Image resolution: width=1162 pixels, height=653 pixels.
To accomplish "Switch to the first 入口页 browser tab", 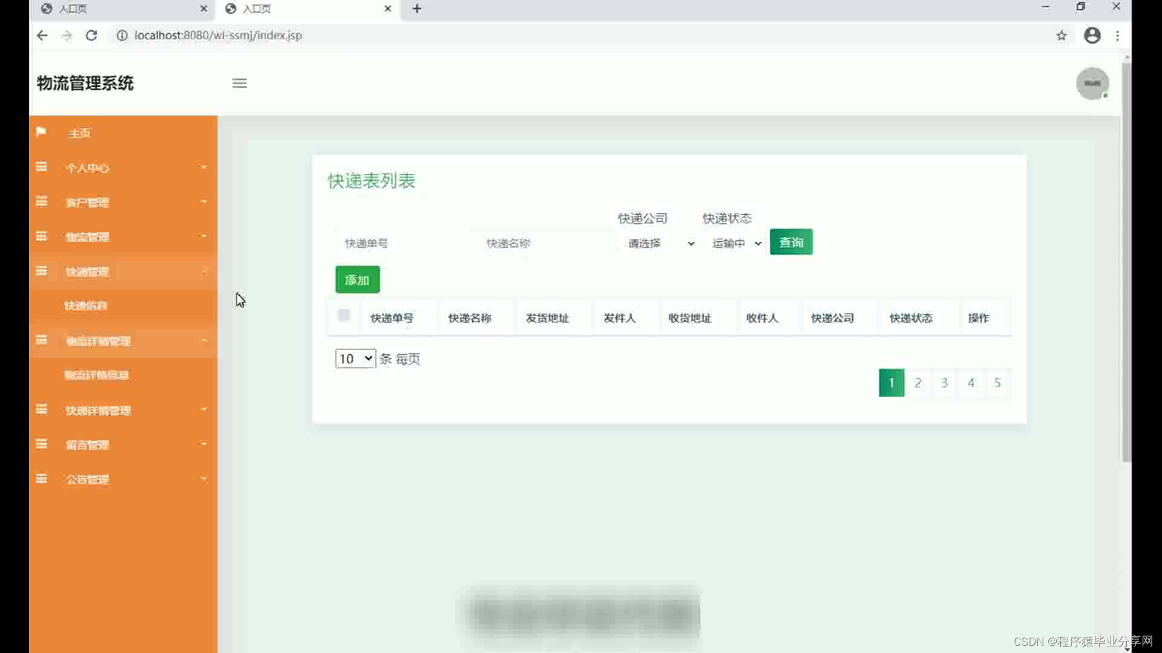I will [121, 9].
